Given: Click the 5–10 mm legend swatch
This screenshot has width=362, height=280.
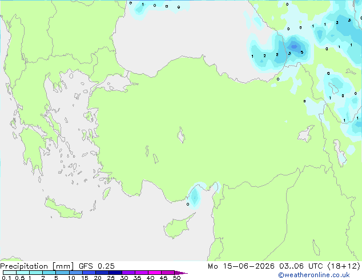Looking at the screenshot, I should tap(62, 273).
